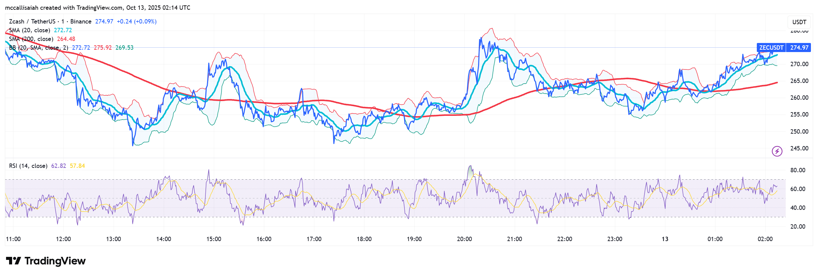The height and width of the screenshot is (276, 818).
Task: Select the 02:00 time axis label
Action: pyautogui.click(x=765, y=239)
